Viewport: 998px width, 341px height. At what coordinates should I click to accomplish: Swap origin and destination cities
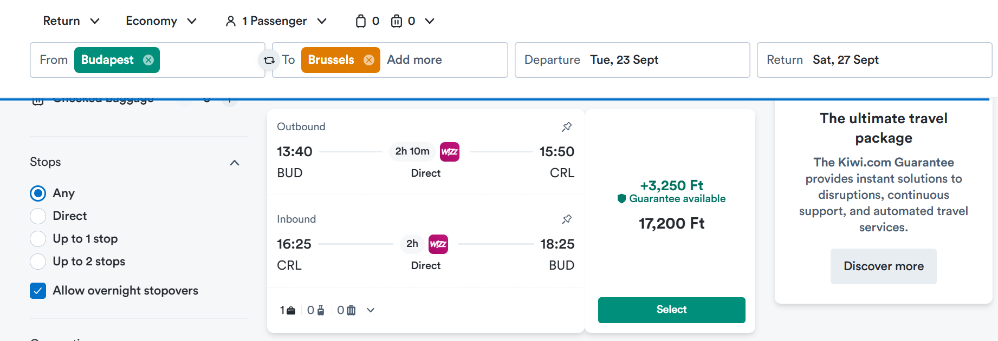tap(269, 60)
